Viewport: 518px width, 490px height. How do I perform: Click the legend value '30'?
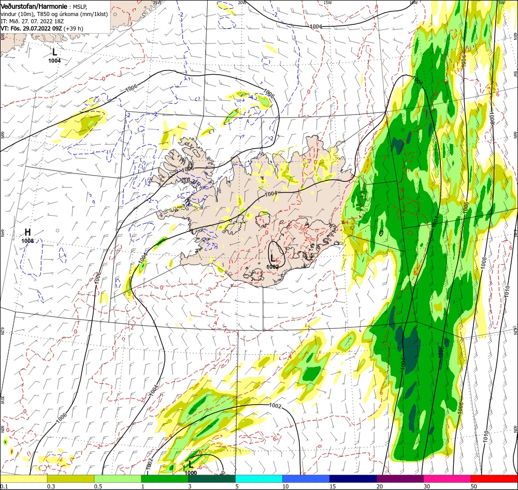click(x=427, y=486)
